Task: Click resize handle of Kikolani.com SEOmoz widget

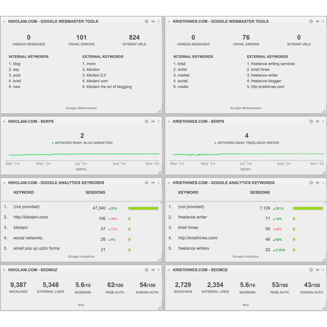Action: click(160, 308)
